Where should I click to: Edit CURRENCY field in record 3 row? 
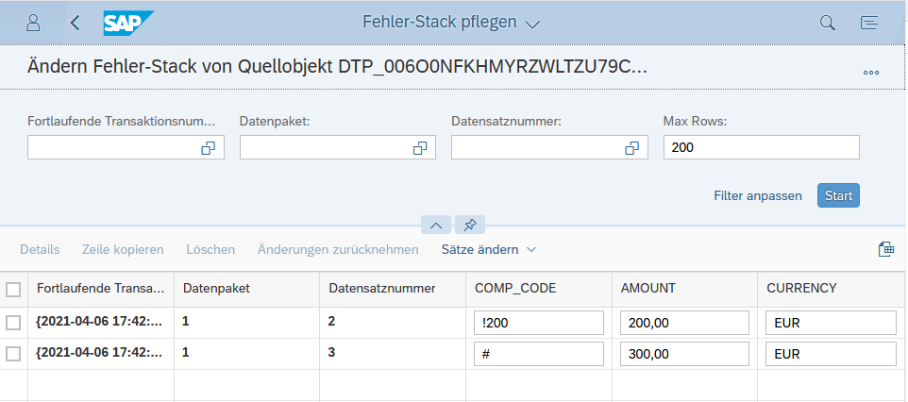point(831,353)
